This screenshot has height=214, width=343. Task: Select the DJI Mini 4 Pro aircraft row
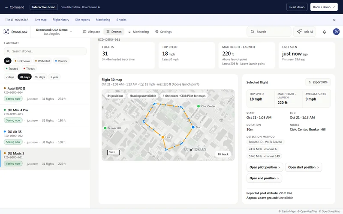[x=45, y=115]
